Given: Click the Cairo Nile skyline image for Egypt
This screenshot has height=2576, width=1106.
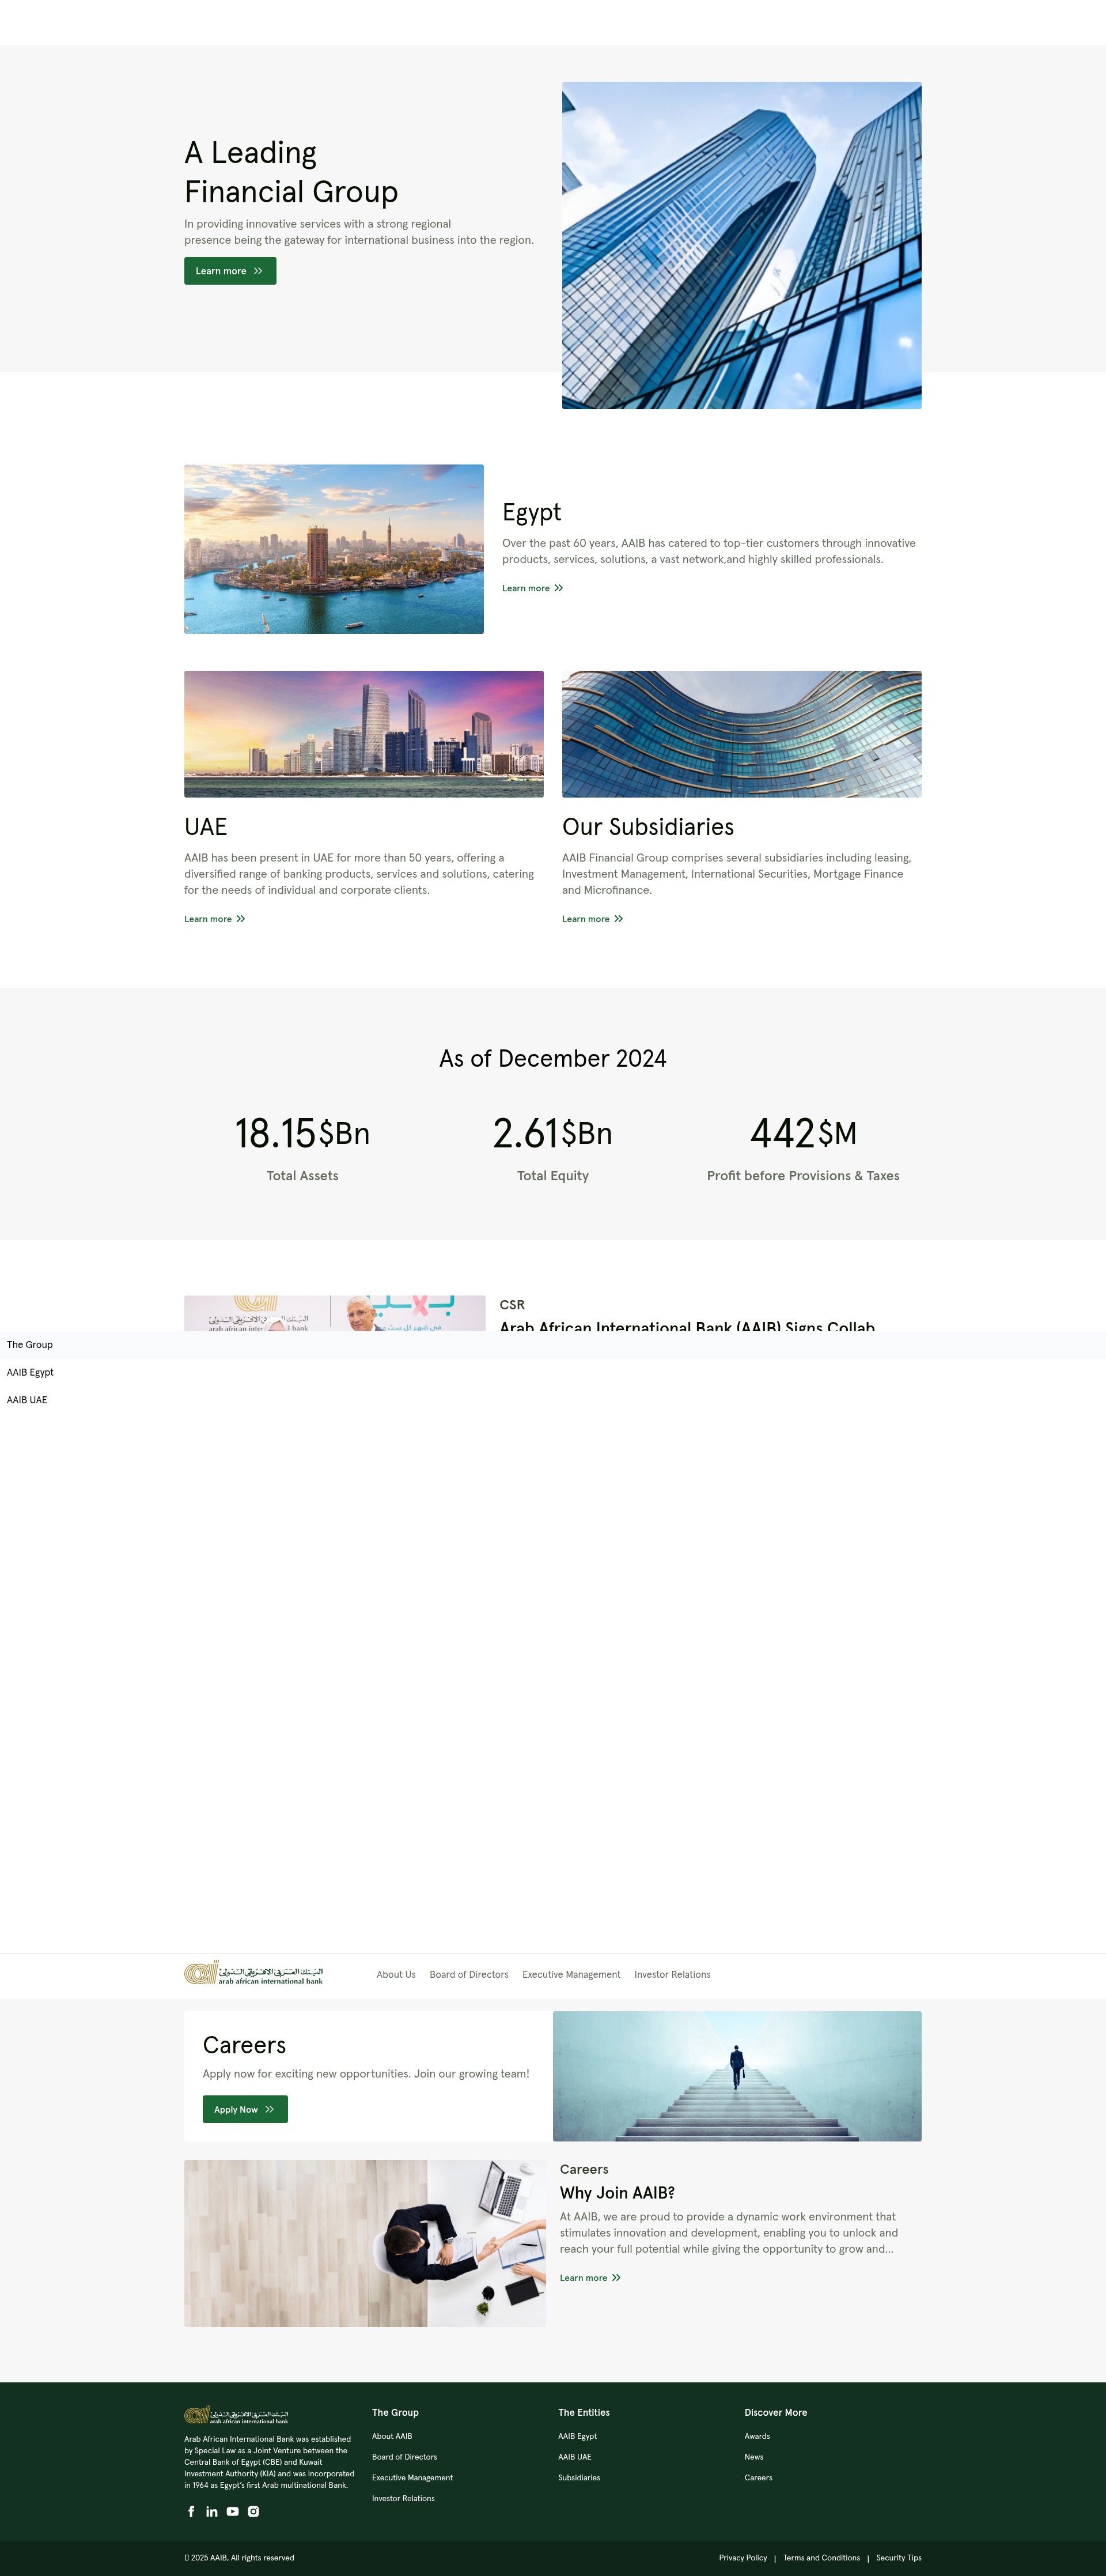Looking at the screenshot, I should click(334, 549).
